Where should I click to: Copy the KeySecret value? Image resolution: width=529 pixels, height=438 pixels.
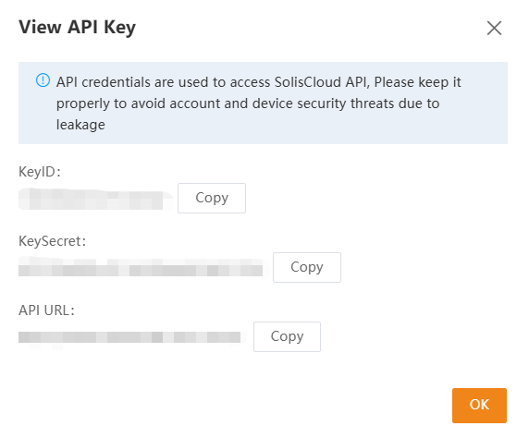coord(307,267)
